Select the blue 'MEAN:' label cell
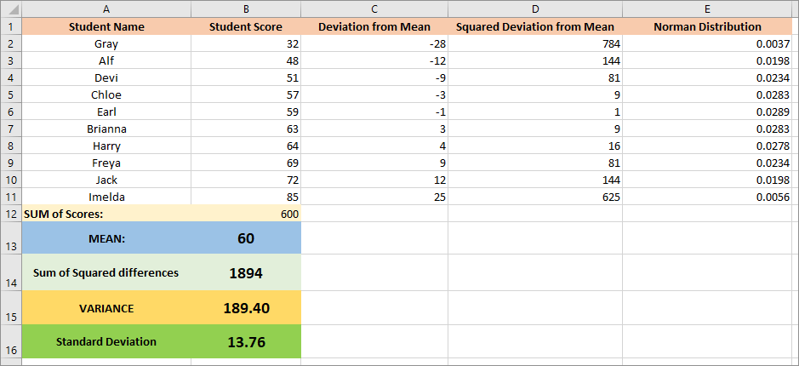Screen dimensions: 799x366 point(106,239)
